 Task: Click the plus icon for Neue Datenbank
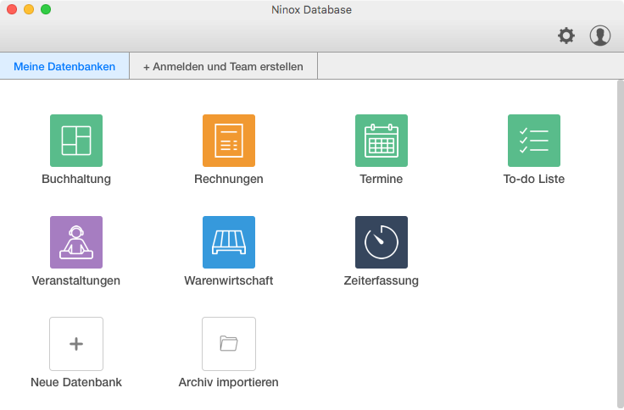pyautogui.click(x=76, y=343)
